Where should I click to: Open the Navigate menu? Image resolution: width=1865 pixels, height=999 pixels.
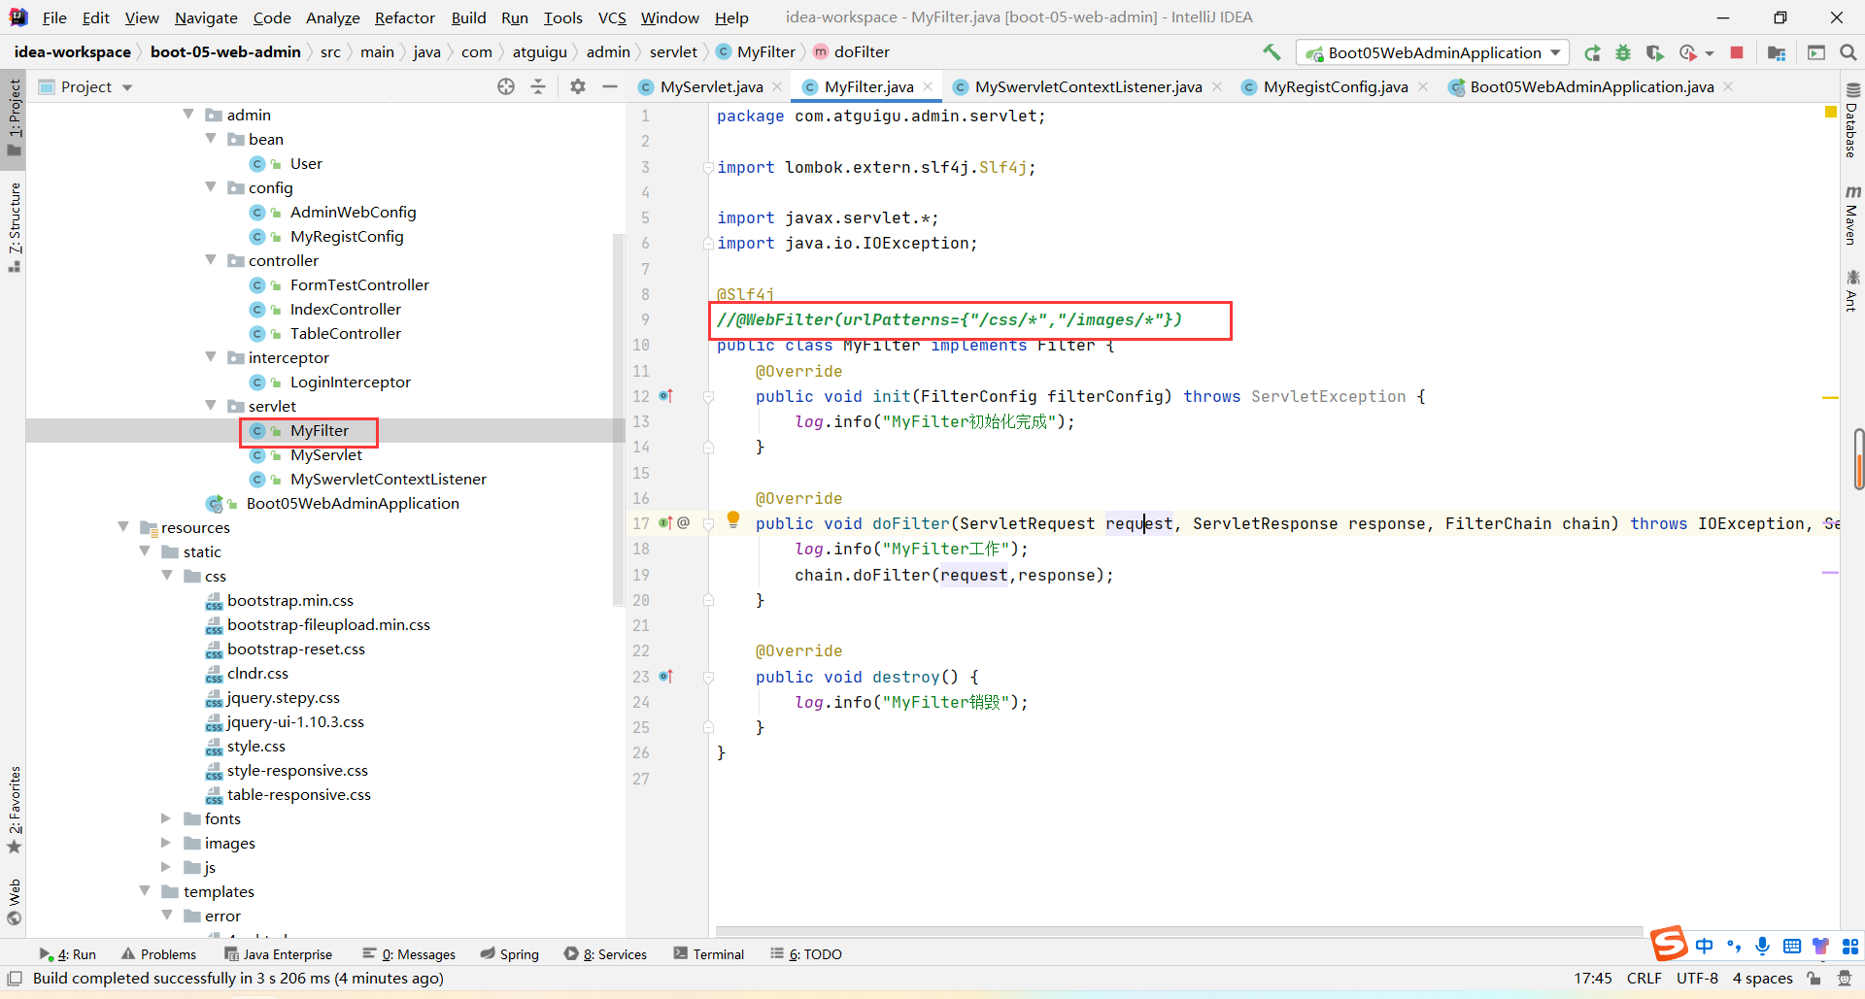tap(206, 17)
